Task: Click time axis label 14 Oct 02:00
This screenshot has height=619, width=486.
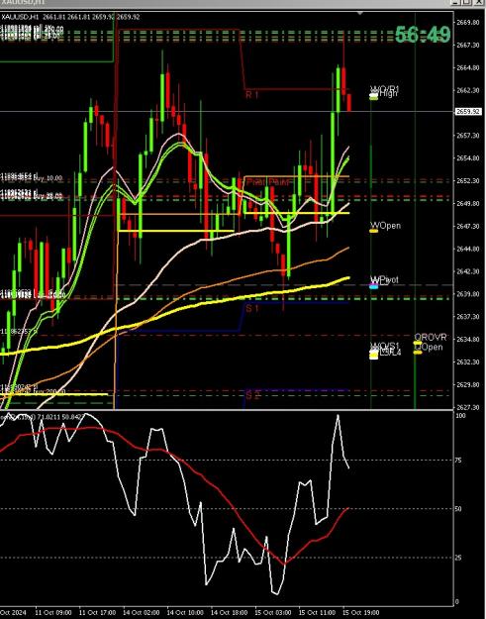Action: tap(142, 612)
